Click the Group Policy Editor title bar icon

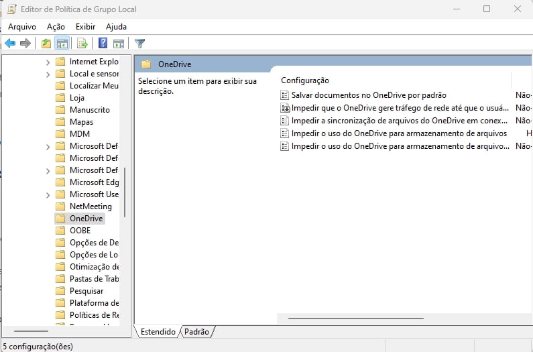click(x=11, y=9)
